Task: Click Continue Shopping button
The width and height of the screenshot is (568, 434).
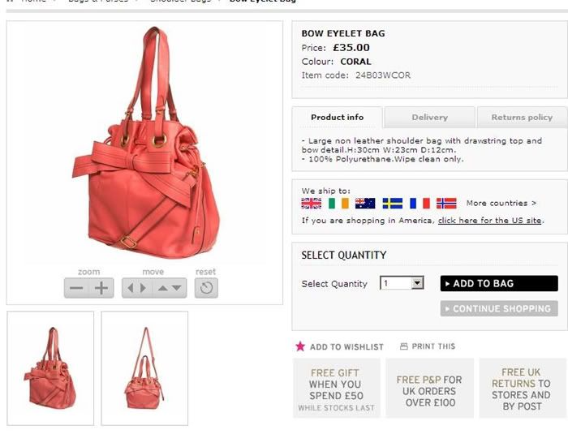Action: pyautogui.click(x=499, y=308)
